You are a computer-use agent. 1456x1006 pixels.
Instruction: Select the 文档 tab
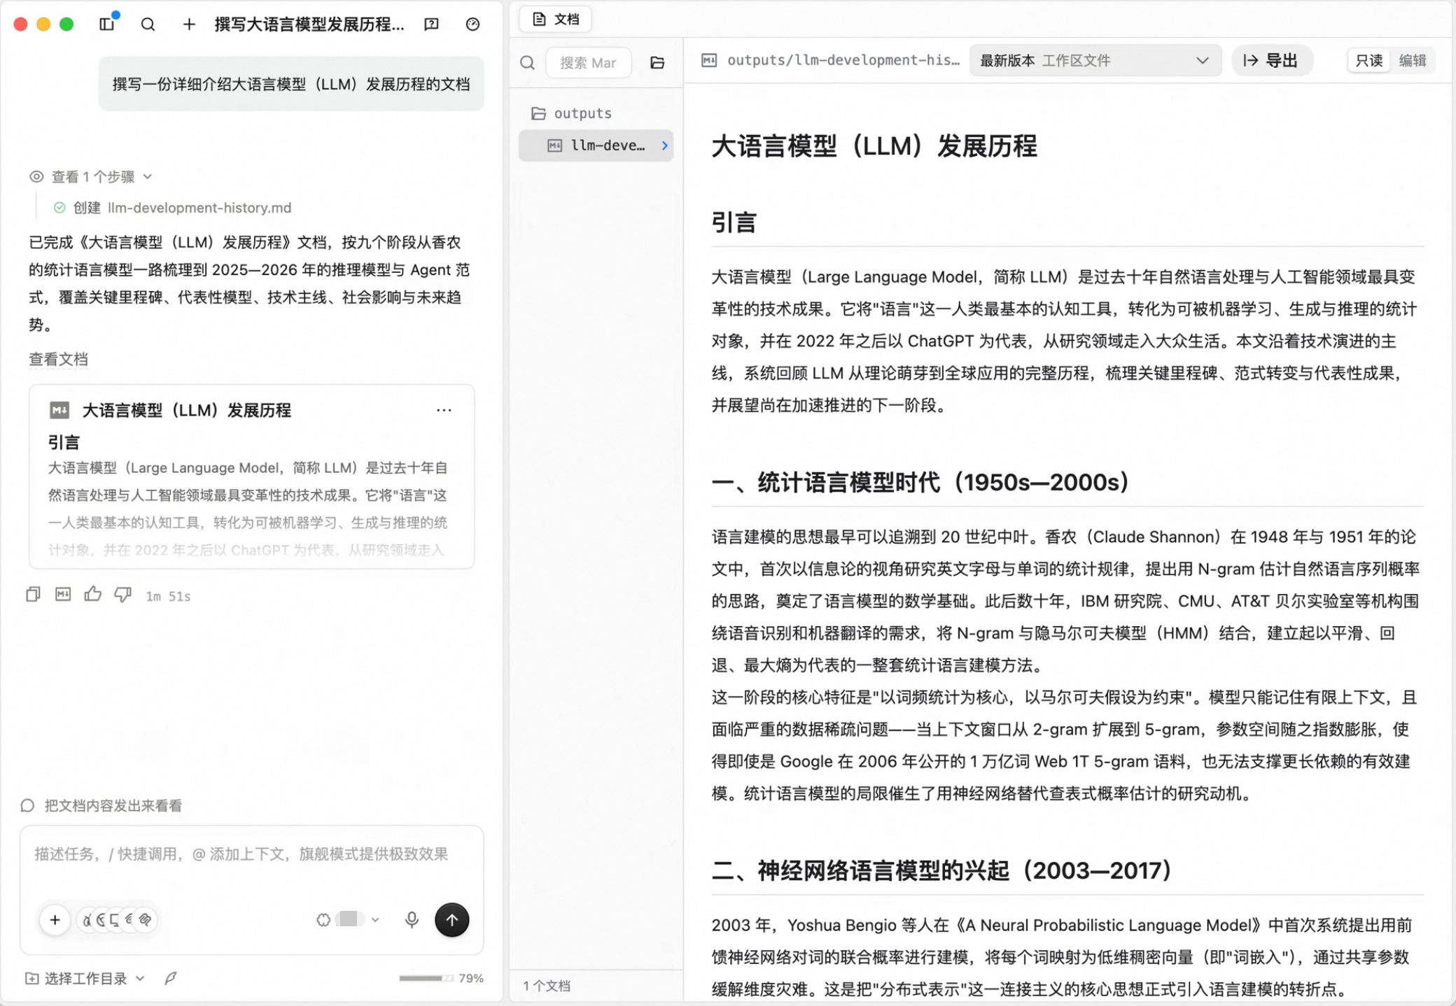(x=556, y=19)
